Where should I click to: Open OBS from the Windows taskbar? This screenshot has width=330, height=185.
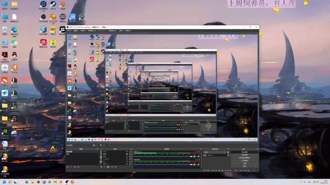[67, 182]
